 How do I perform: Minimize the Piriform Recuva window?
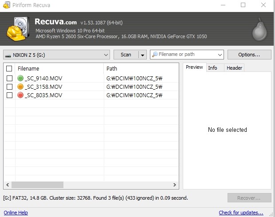click(223, 5)
